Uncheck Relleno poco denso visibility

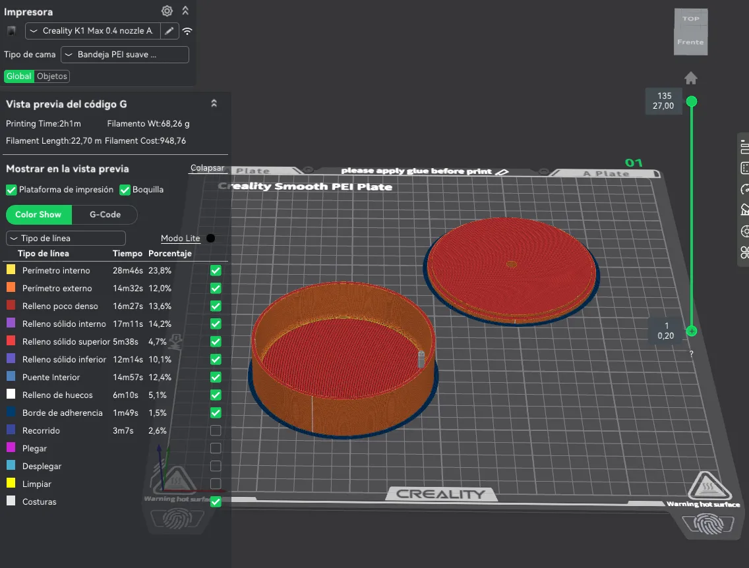point(216,306)
